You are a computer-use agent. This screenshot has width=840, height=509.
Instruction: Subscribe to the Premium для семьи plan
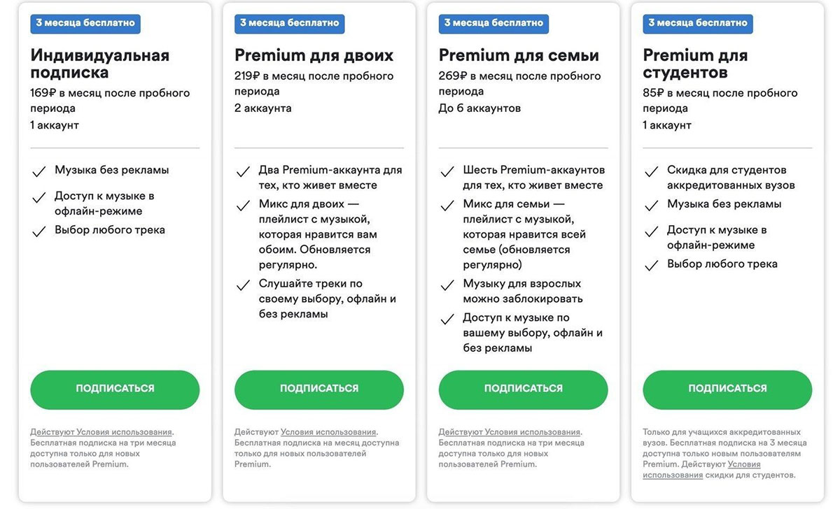coord(523,389)
